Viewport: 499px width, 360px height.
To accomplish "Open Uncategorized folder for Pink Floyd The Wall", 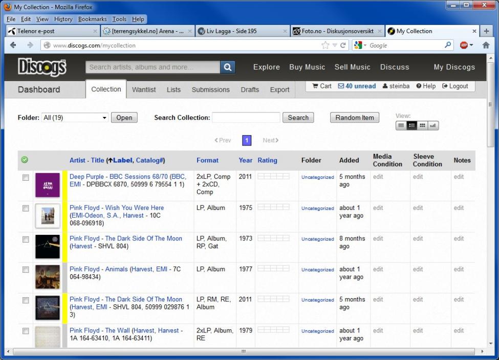I will click(x=318, y=331).
